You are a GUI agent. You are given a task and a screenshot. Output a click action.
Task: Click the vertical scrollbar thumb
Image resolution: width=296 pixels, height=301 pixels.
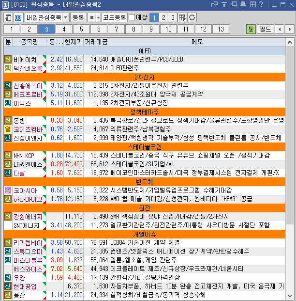pos(290,135)
